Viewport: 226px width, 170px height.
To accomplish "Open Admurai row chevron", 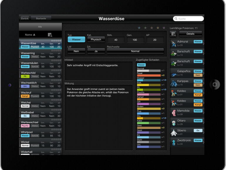I will coord(203,44).
